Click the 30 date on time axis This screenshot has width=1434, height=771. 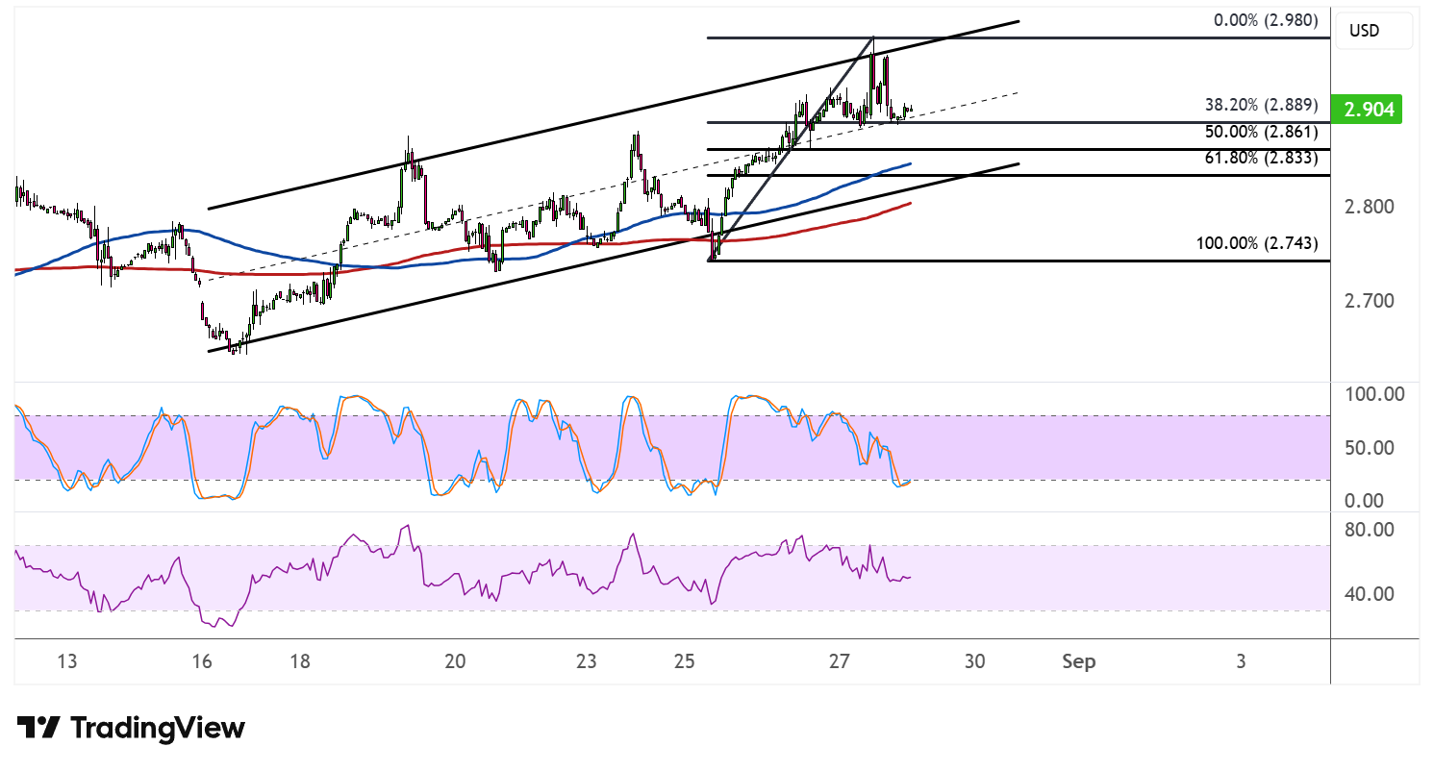point(975,661)
